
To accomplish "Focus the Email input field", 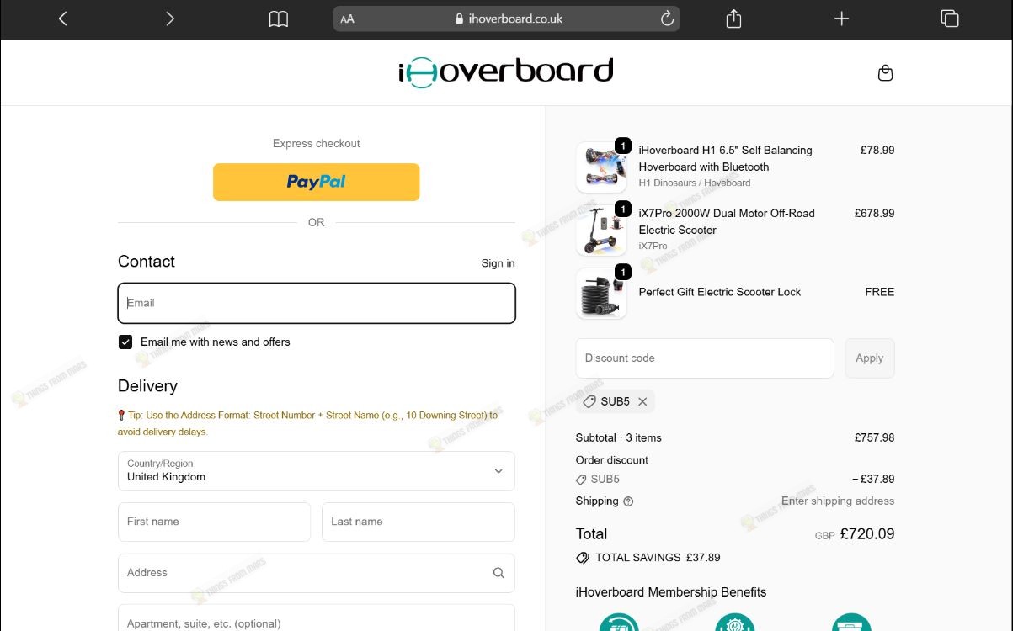I will click(317, 303).
